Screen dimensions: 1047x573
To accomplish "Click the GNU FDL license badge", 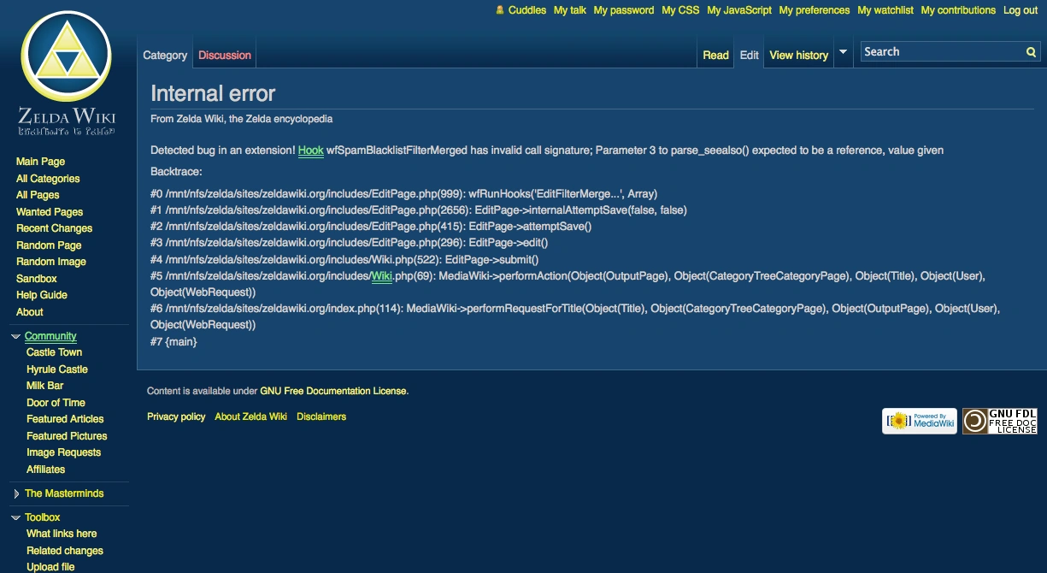I will [1000, 421].
